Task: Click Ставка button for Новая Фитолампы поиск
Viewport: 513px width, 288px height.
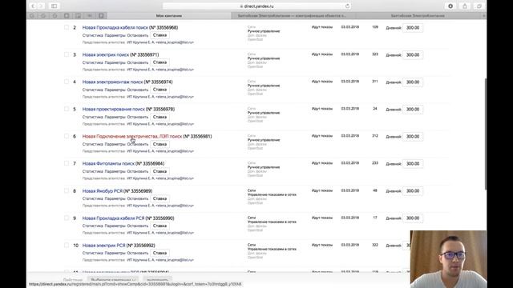Action: click(x=160, y=171)
